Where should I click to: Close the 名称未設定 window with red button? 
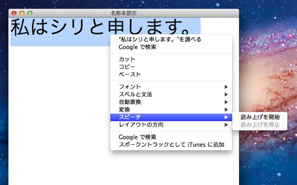click(x=14, y=13)
